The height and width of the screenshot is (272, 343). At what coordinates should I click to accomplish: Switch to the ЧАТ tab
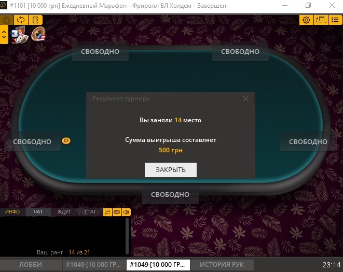tap(38, 212)
